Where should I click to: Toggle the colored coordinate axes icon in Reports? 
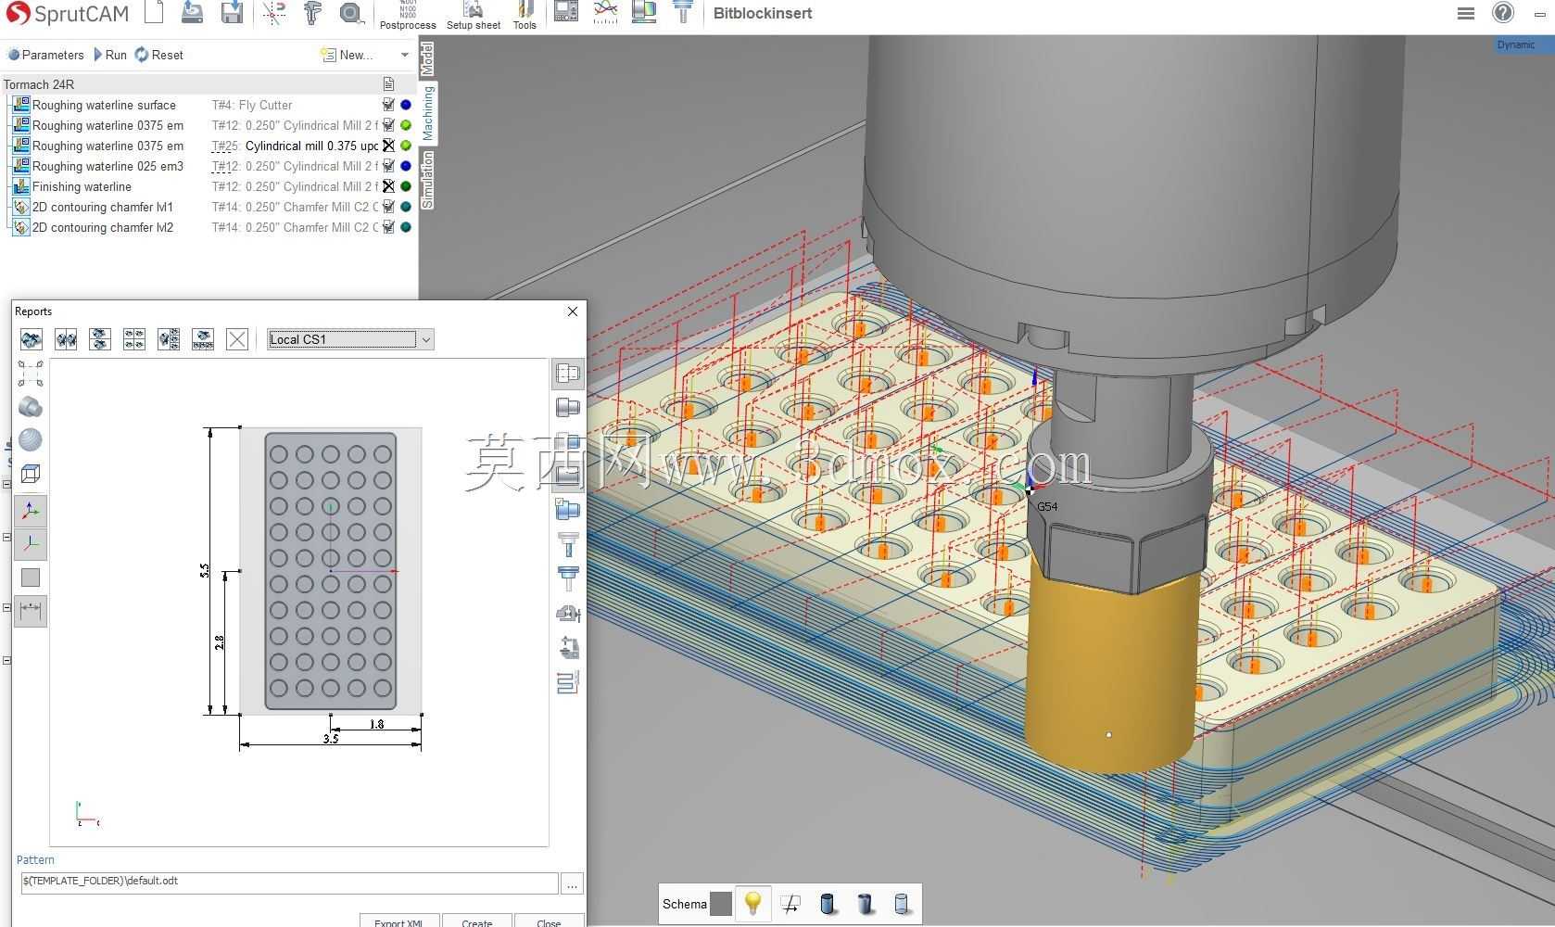[x=31, y=511]
